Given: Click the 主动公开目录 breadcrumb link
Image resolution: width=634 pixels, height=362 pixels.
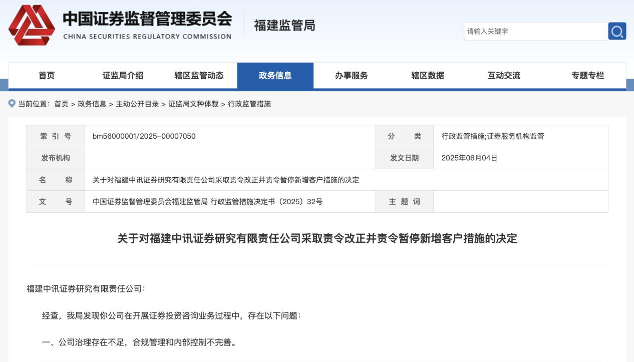Looking at the screenshot, I should pos(137,104).
